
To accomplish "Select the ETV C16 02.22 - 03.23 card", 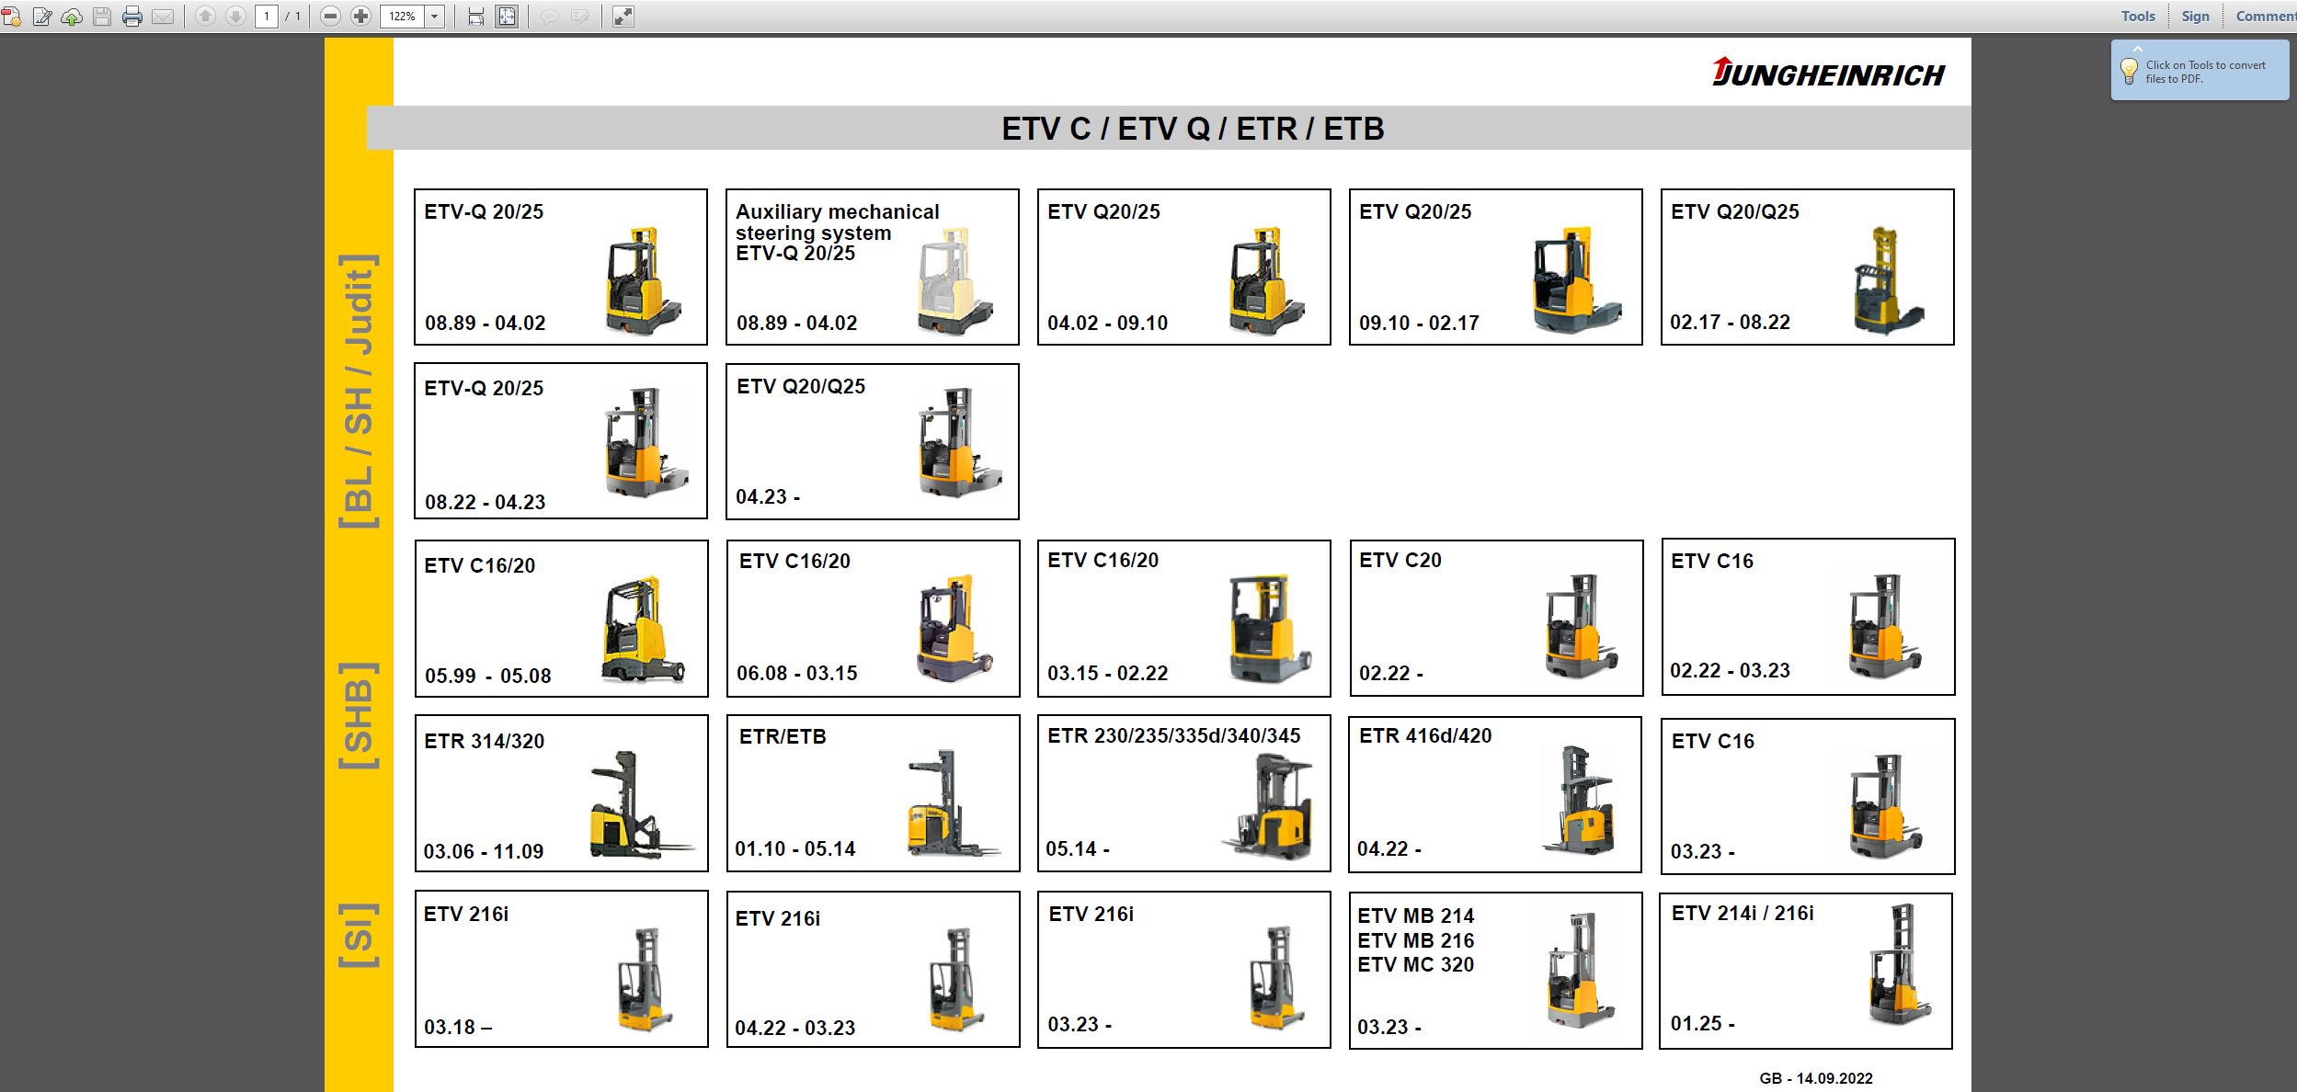I will click(1809, 617).
